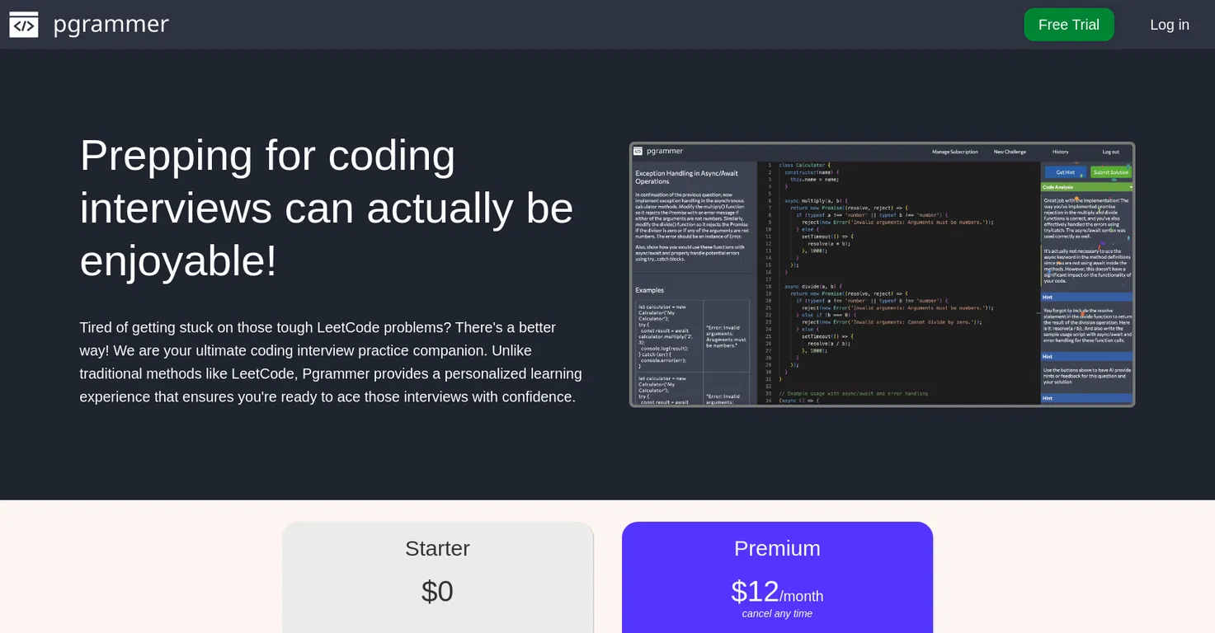1215x633 pixels.
Task: Expand the second Hint header bar
Action: [x=1087, y=357]
